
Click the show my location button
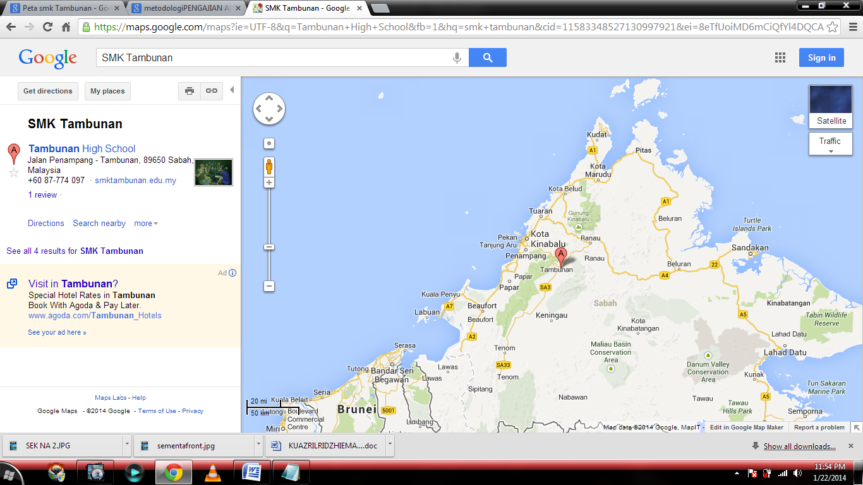[x=269, y=143]
